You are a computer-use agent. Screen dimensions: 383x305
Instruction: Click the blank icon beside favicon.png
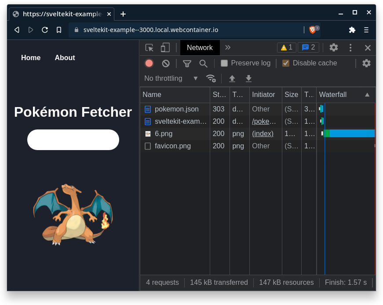coord(148,146)
